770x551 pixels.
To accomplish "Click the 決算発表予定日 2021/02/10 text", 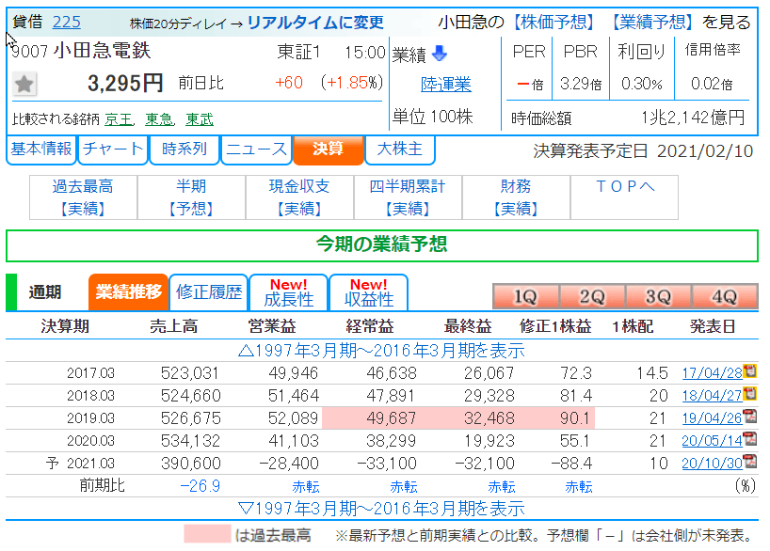I will 643,151.
